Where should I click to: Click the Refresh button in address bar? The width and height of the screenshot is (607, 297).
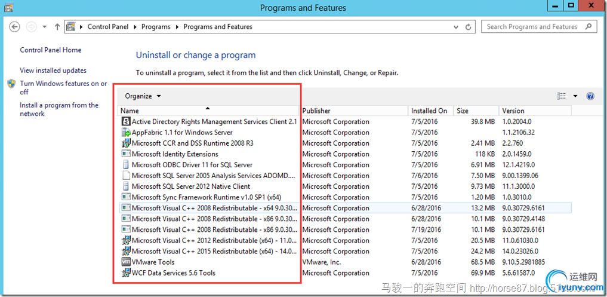coord(468,27)
